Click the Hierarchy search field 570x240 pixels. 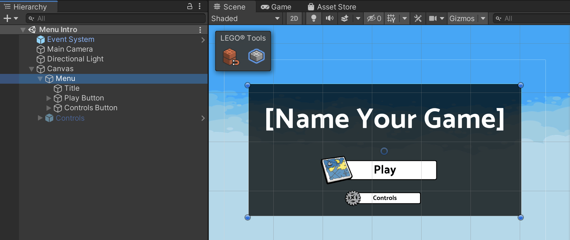coord(119,19)
